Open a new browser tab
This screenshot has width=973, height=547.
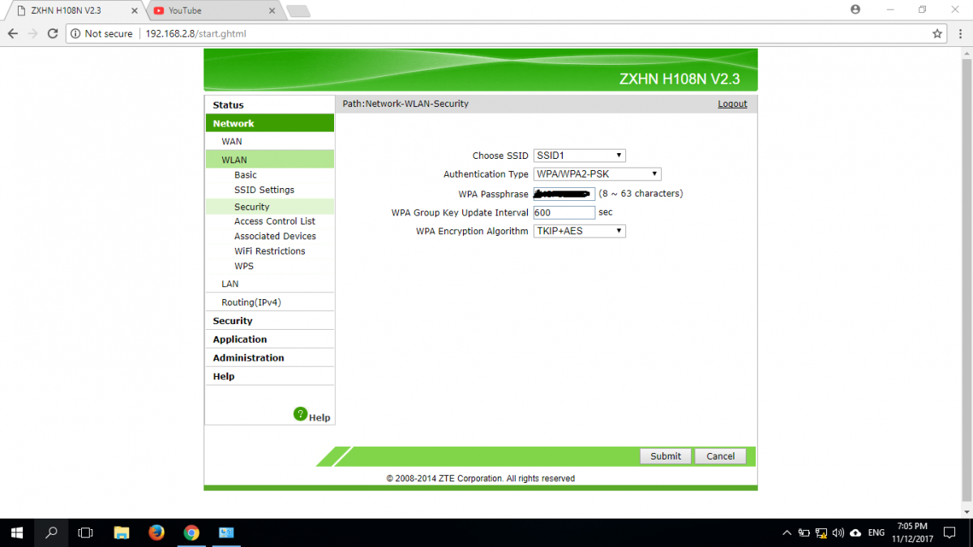[298, 11]
